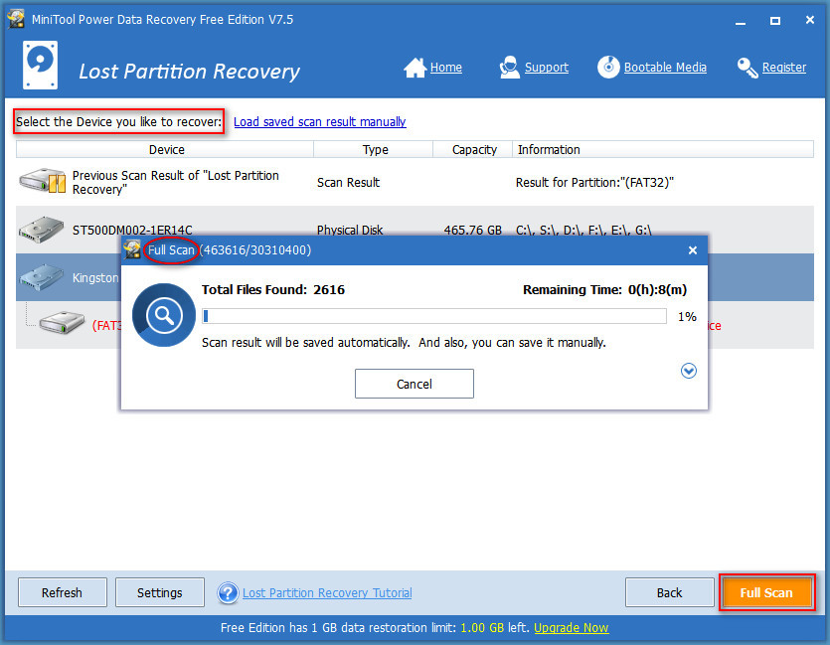Screen dimensions: 830x645
Task: Click the Support agent icon
Action: point(509,68)
